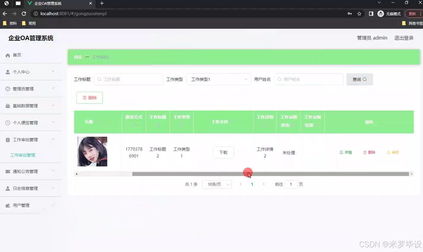Open the 10条/页 page size dropdown
Screen dimensions: 423x252
pyautogui.click(x=217, y=184)
